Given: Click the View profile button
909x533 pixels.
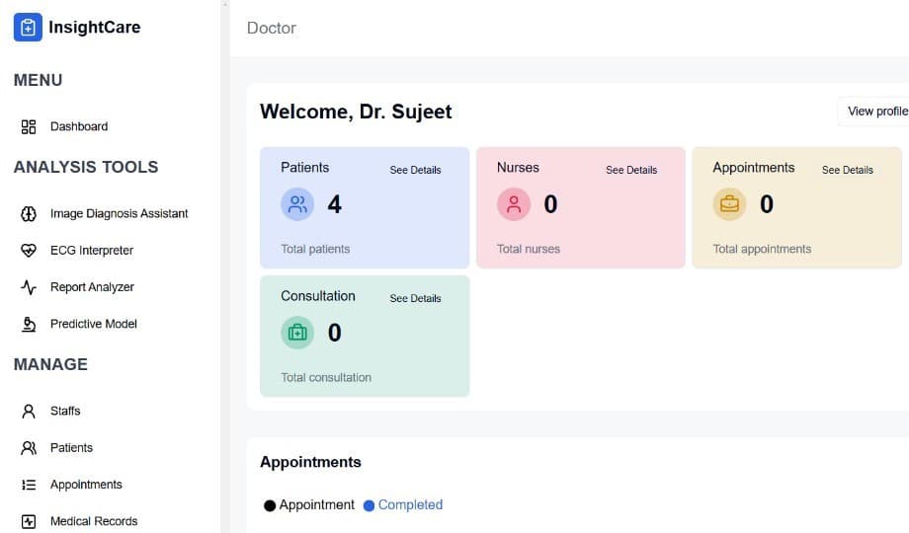Looking at the screenshot, I should pos(874,112).
